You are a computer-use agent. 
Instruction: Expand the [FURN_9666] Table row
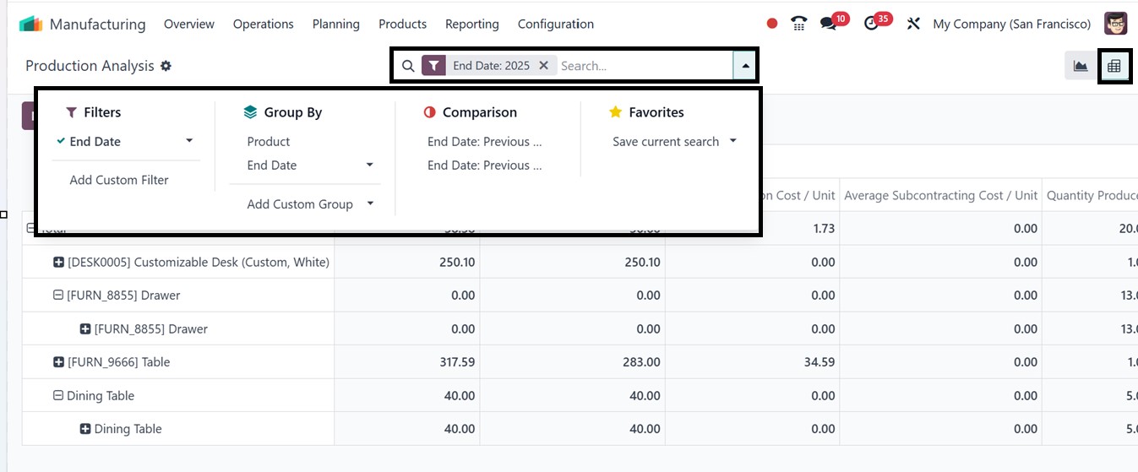coord(58,362)
